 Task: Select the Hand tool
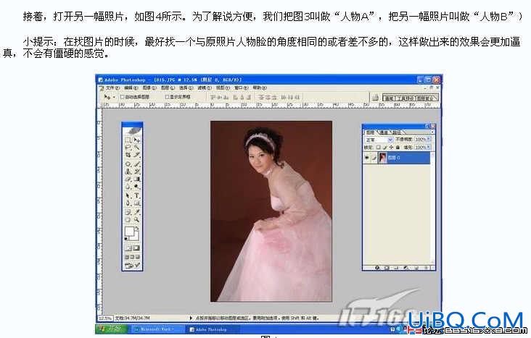pyautogui.click(x=128, y=220)
